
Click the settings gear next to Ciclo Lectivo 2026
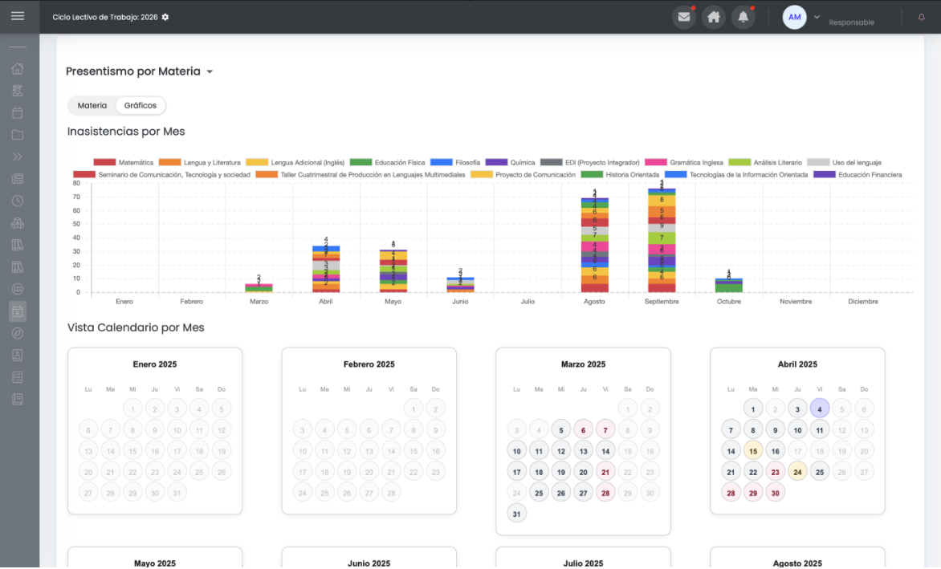165,17
